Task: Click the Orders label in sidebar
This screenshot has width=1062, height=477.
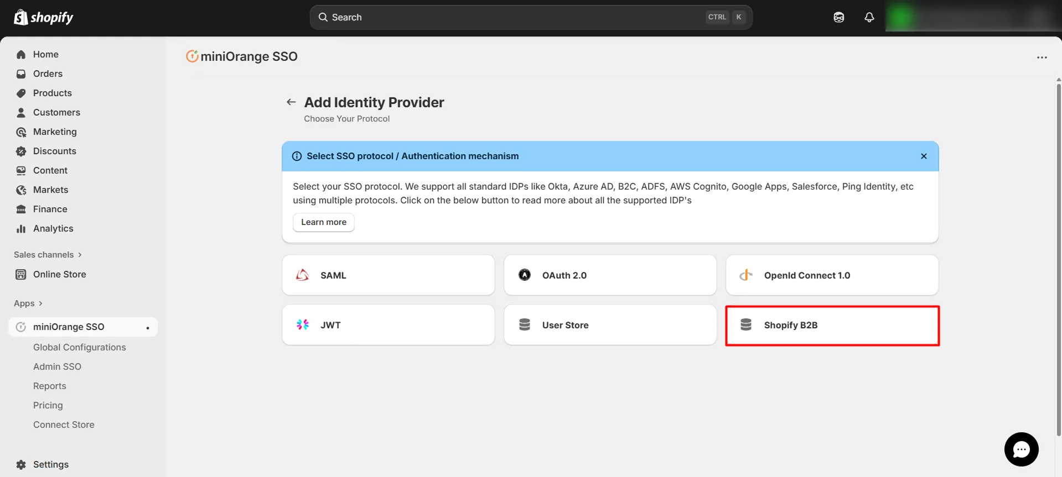Action: (48, 74)
